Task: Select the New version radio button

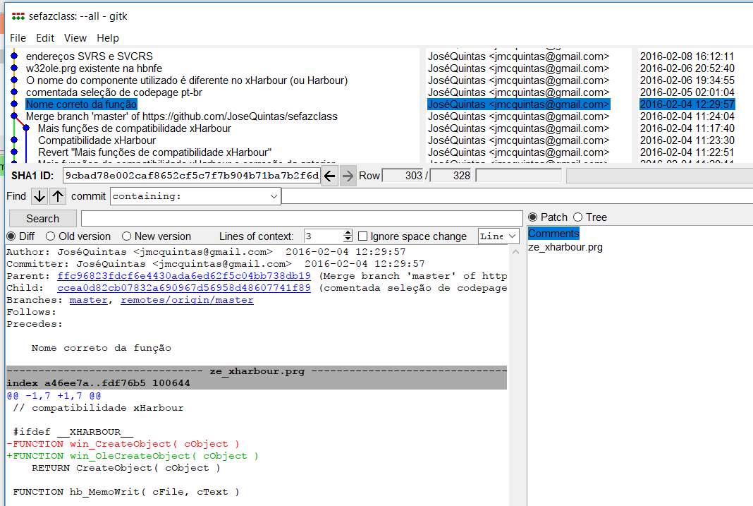Action: (x=127, y=236)
